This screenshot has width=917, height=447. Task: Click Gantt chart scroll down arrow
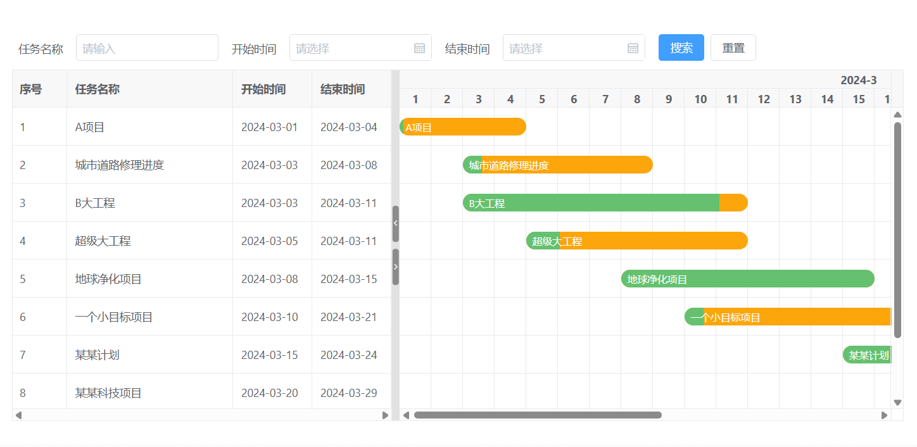coord(897,402)
